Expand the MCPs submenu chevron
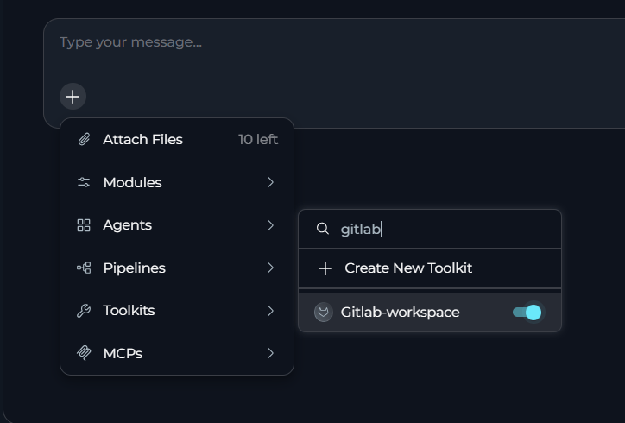The image size is (625, 423). pos(270,353)
